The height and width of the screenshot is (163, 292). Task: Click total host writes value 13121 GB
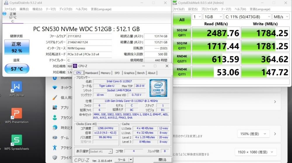[x=157, y=42]
